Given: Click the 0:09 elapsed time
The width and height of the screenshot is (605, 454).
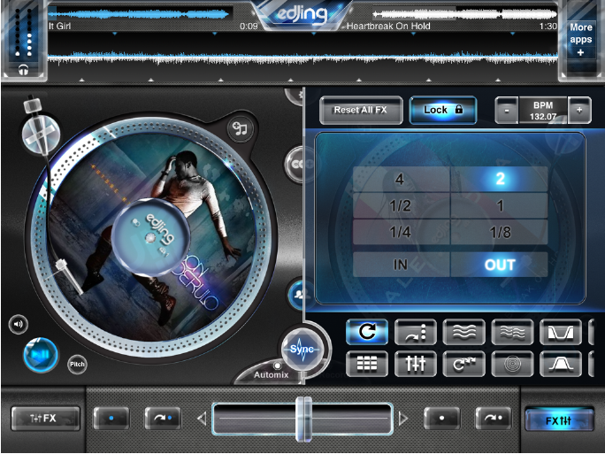Looking at the screenshot, I should [249, 26].
